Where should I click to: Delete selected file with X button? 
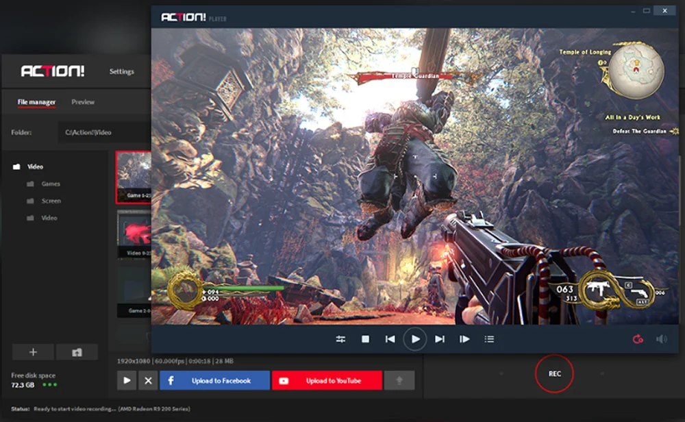pyautogui.click(x=148, y=380)
